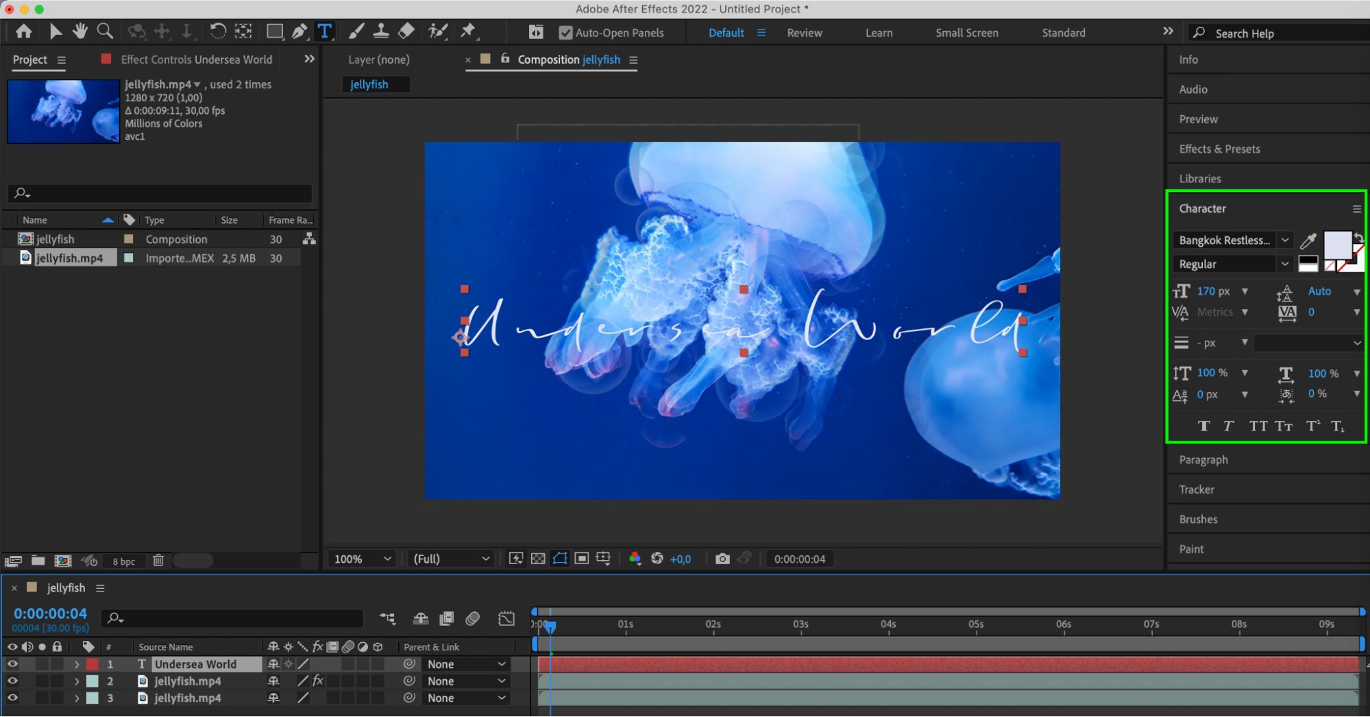Delete selected item with trash icon
This screenshot has height=717, width=1370.
158,561
